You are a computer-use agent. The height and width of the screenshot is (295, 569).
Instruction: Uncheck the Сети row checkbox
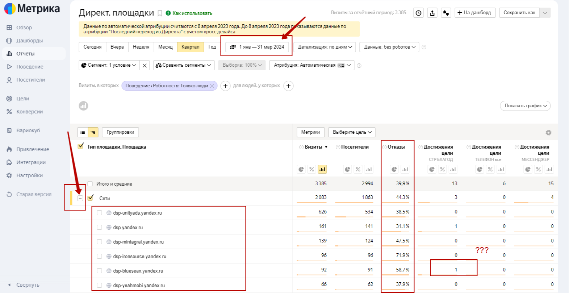(91, 198)
